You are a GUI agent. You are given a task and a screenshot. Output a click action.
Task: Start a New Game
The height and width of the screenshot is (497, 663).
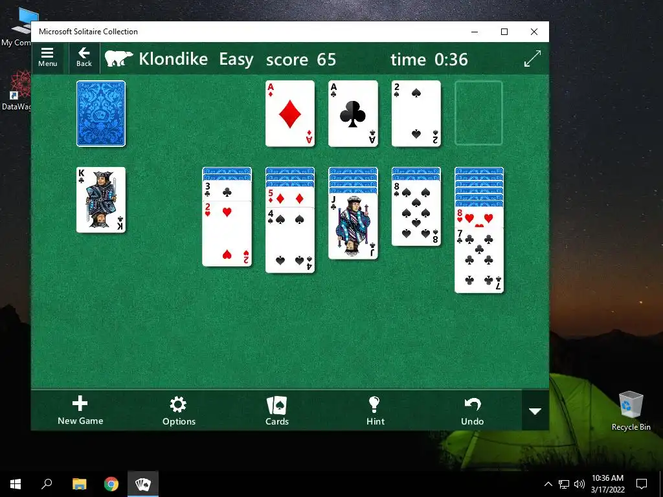pyautogui.click(x=80, y=410)
